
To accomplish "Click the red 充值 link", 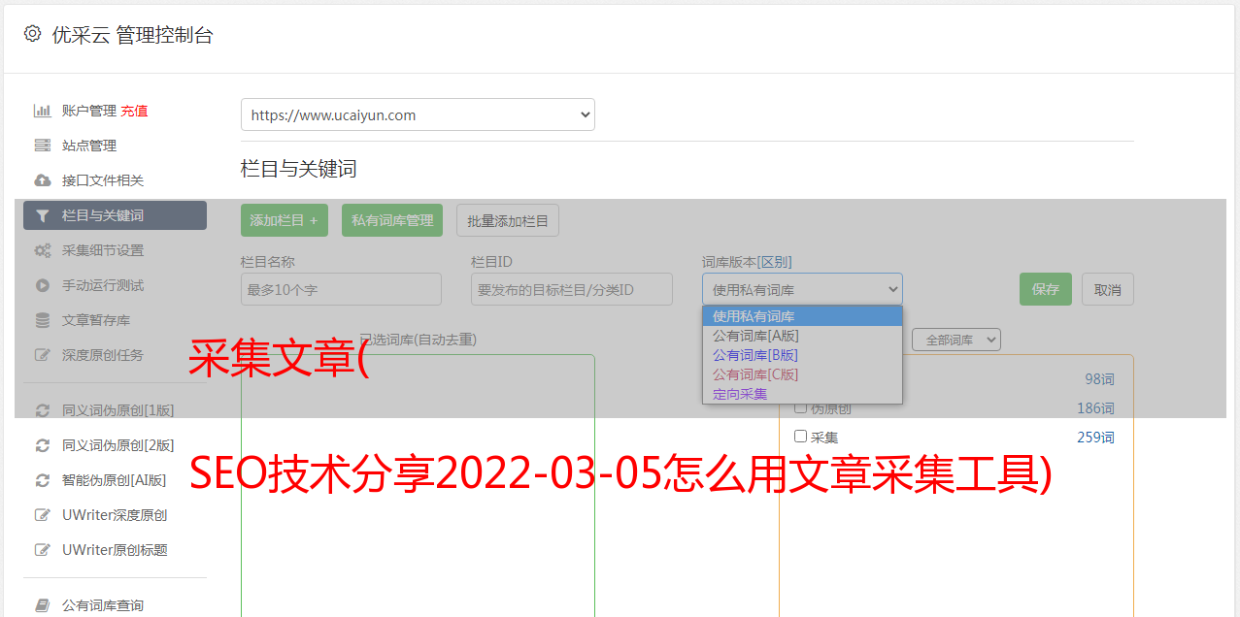I will pyautogui.click(x=134, y=111).
